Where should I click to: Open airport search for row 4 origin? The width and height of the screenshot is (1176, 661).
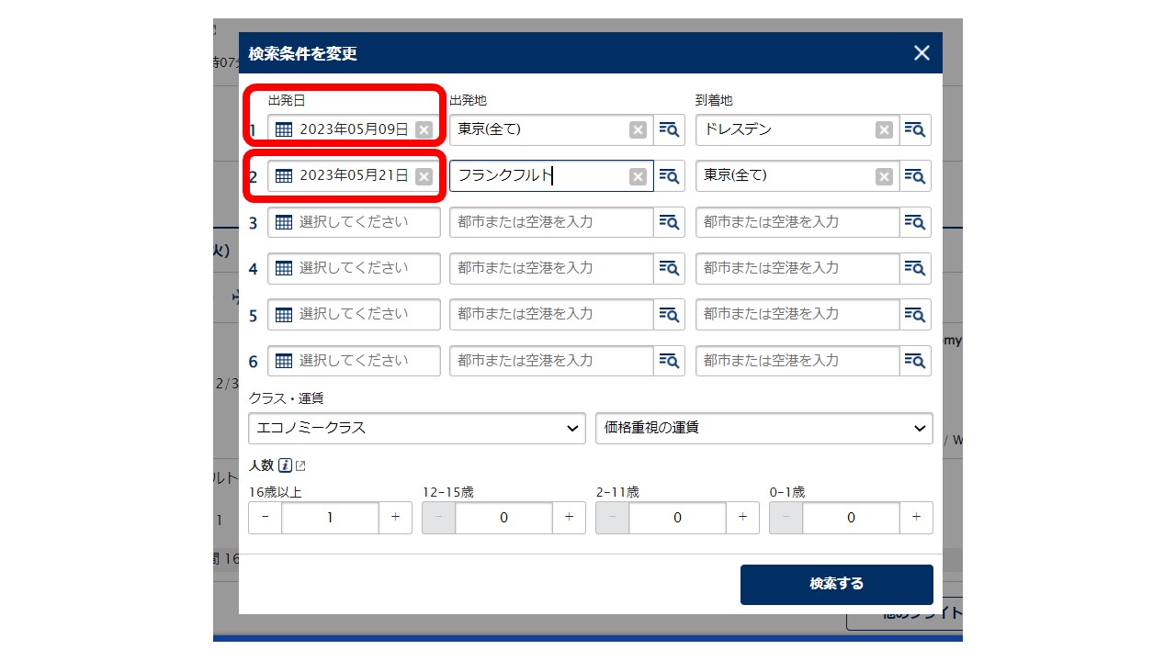[x=669, y=268]
